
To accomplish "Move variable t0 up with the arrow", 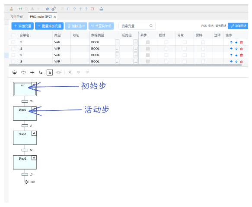I will point(231,42).
